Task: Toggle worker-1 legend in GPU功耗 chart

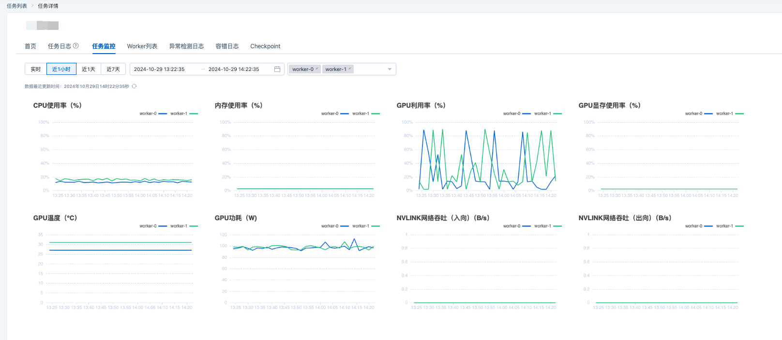Action: 366,226
